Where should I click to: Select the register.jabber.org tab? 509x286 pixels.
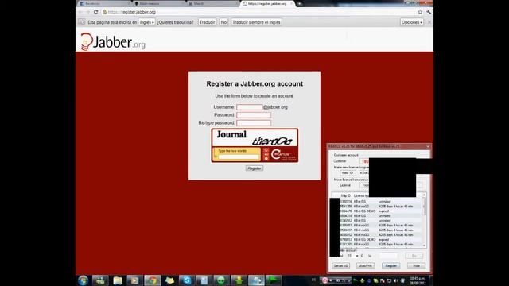267,3
